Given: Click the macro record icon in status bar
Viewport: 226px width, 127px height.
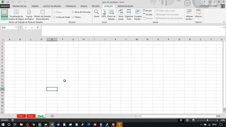Looking at the screenshot, I should coord(13,120).
